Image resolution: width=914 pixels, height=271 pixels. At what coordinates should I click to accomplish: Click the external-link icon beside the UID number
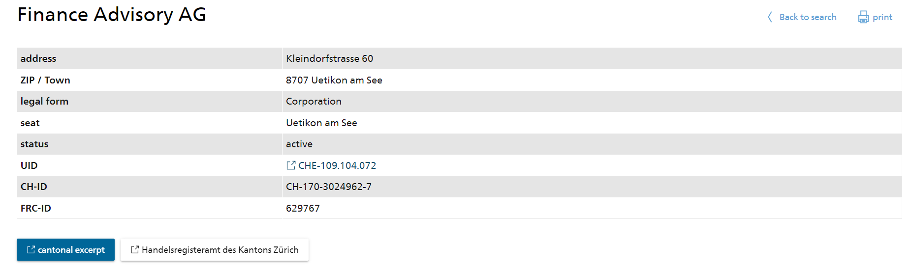pyautogui.click(x=291, y=165)
